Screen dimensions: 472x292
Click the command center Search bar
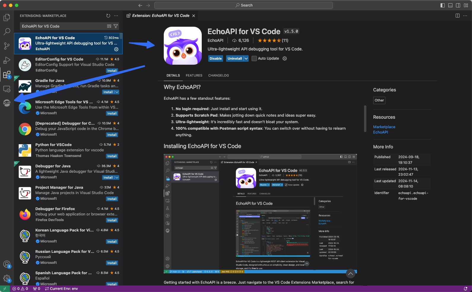244,5
